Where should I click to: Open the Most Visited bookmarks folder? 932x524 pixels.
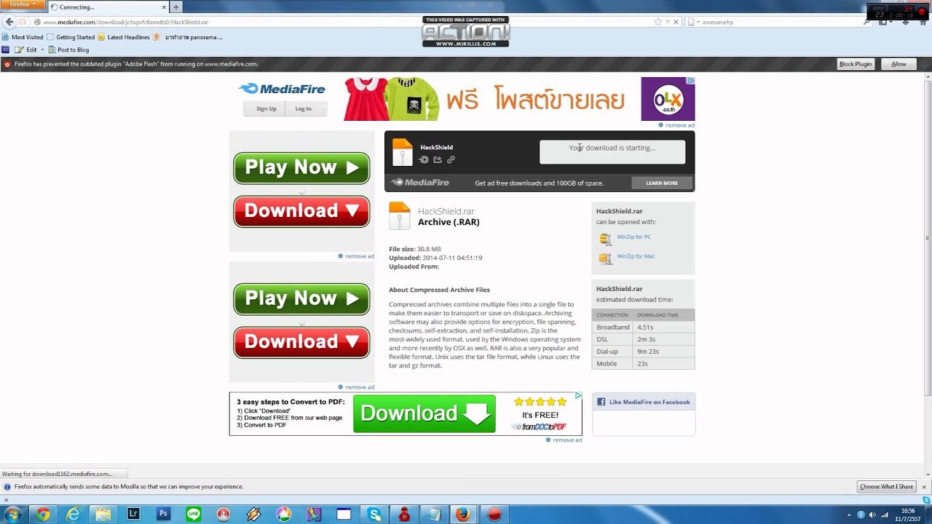(23, 37)
